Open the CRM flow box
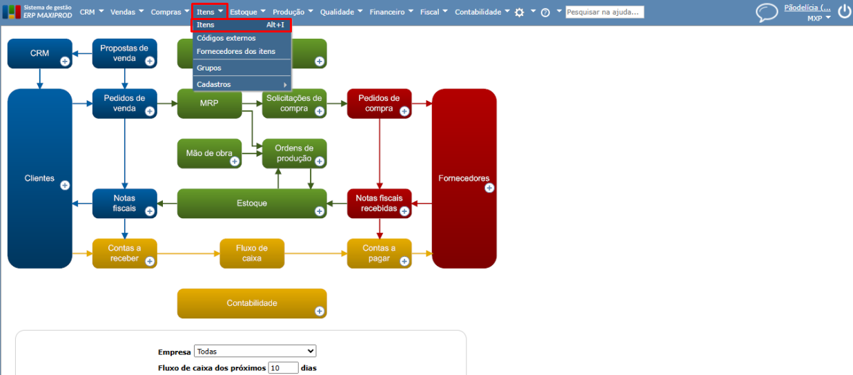 click(x=40, y=53)
